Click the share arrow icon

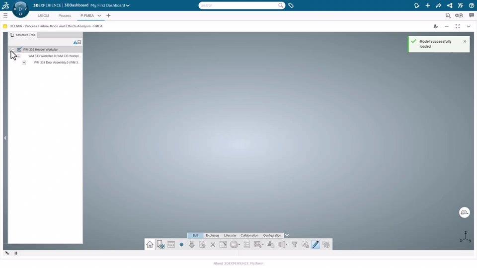[439, 5]
